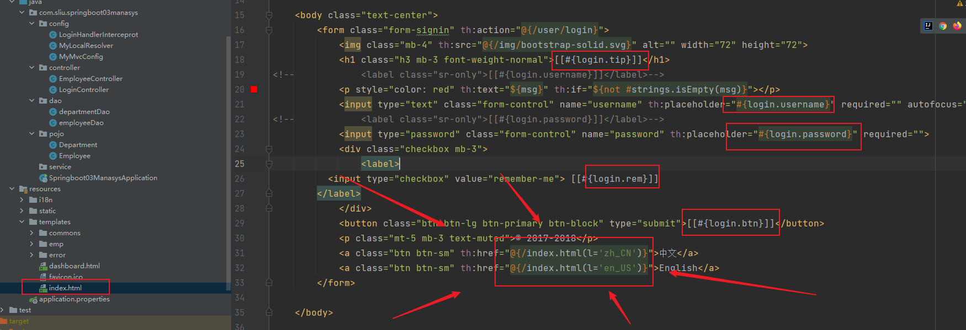Click class icon of departmentDao
Screen dimensions: 966x330
[53, 112]
